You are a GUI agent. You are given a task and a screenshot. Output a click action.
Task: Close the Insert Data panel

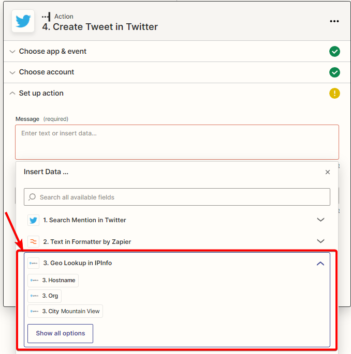pos(328,172)
